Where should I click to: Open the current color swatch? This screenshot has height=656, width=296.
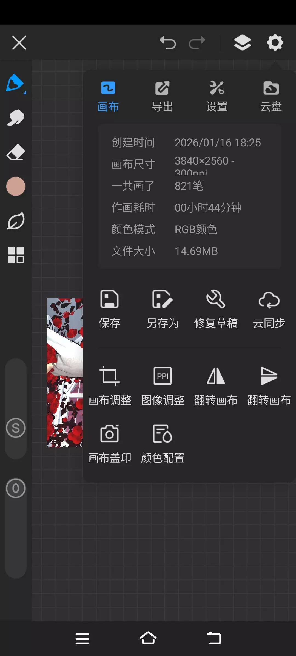point(16,186)
